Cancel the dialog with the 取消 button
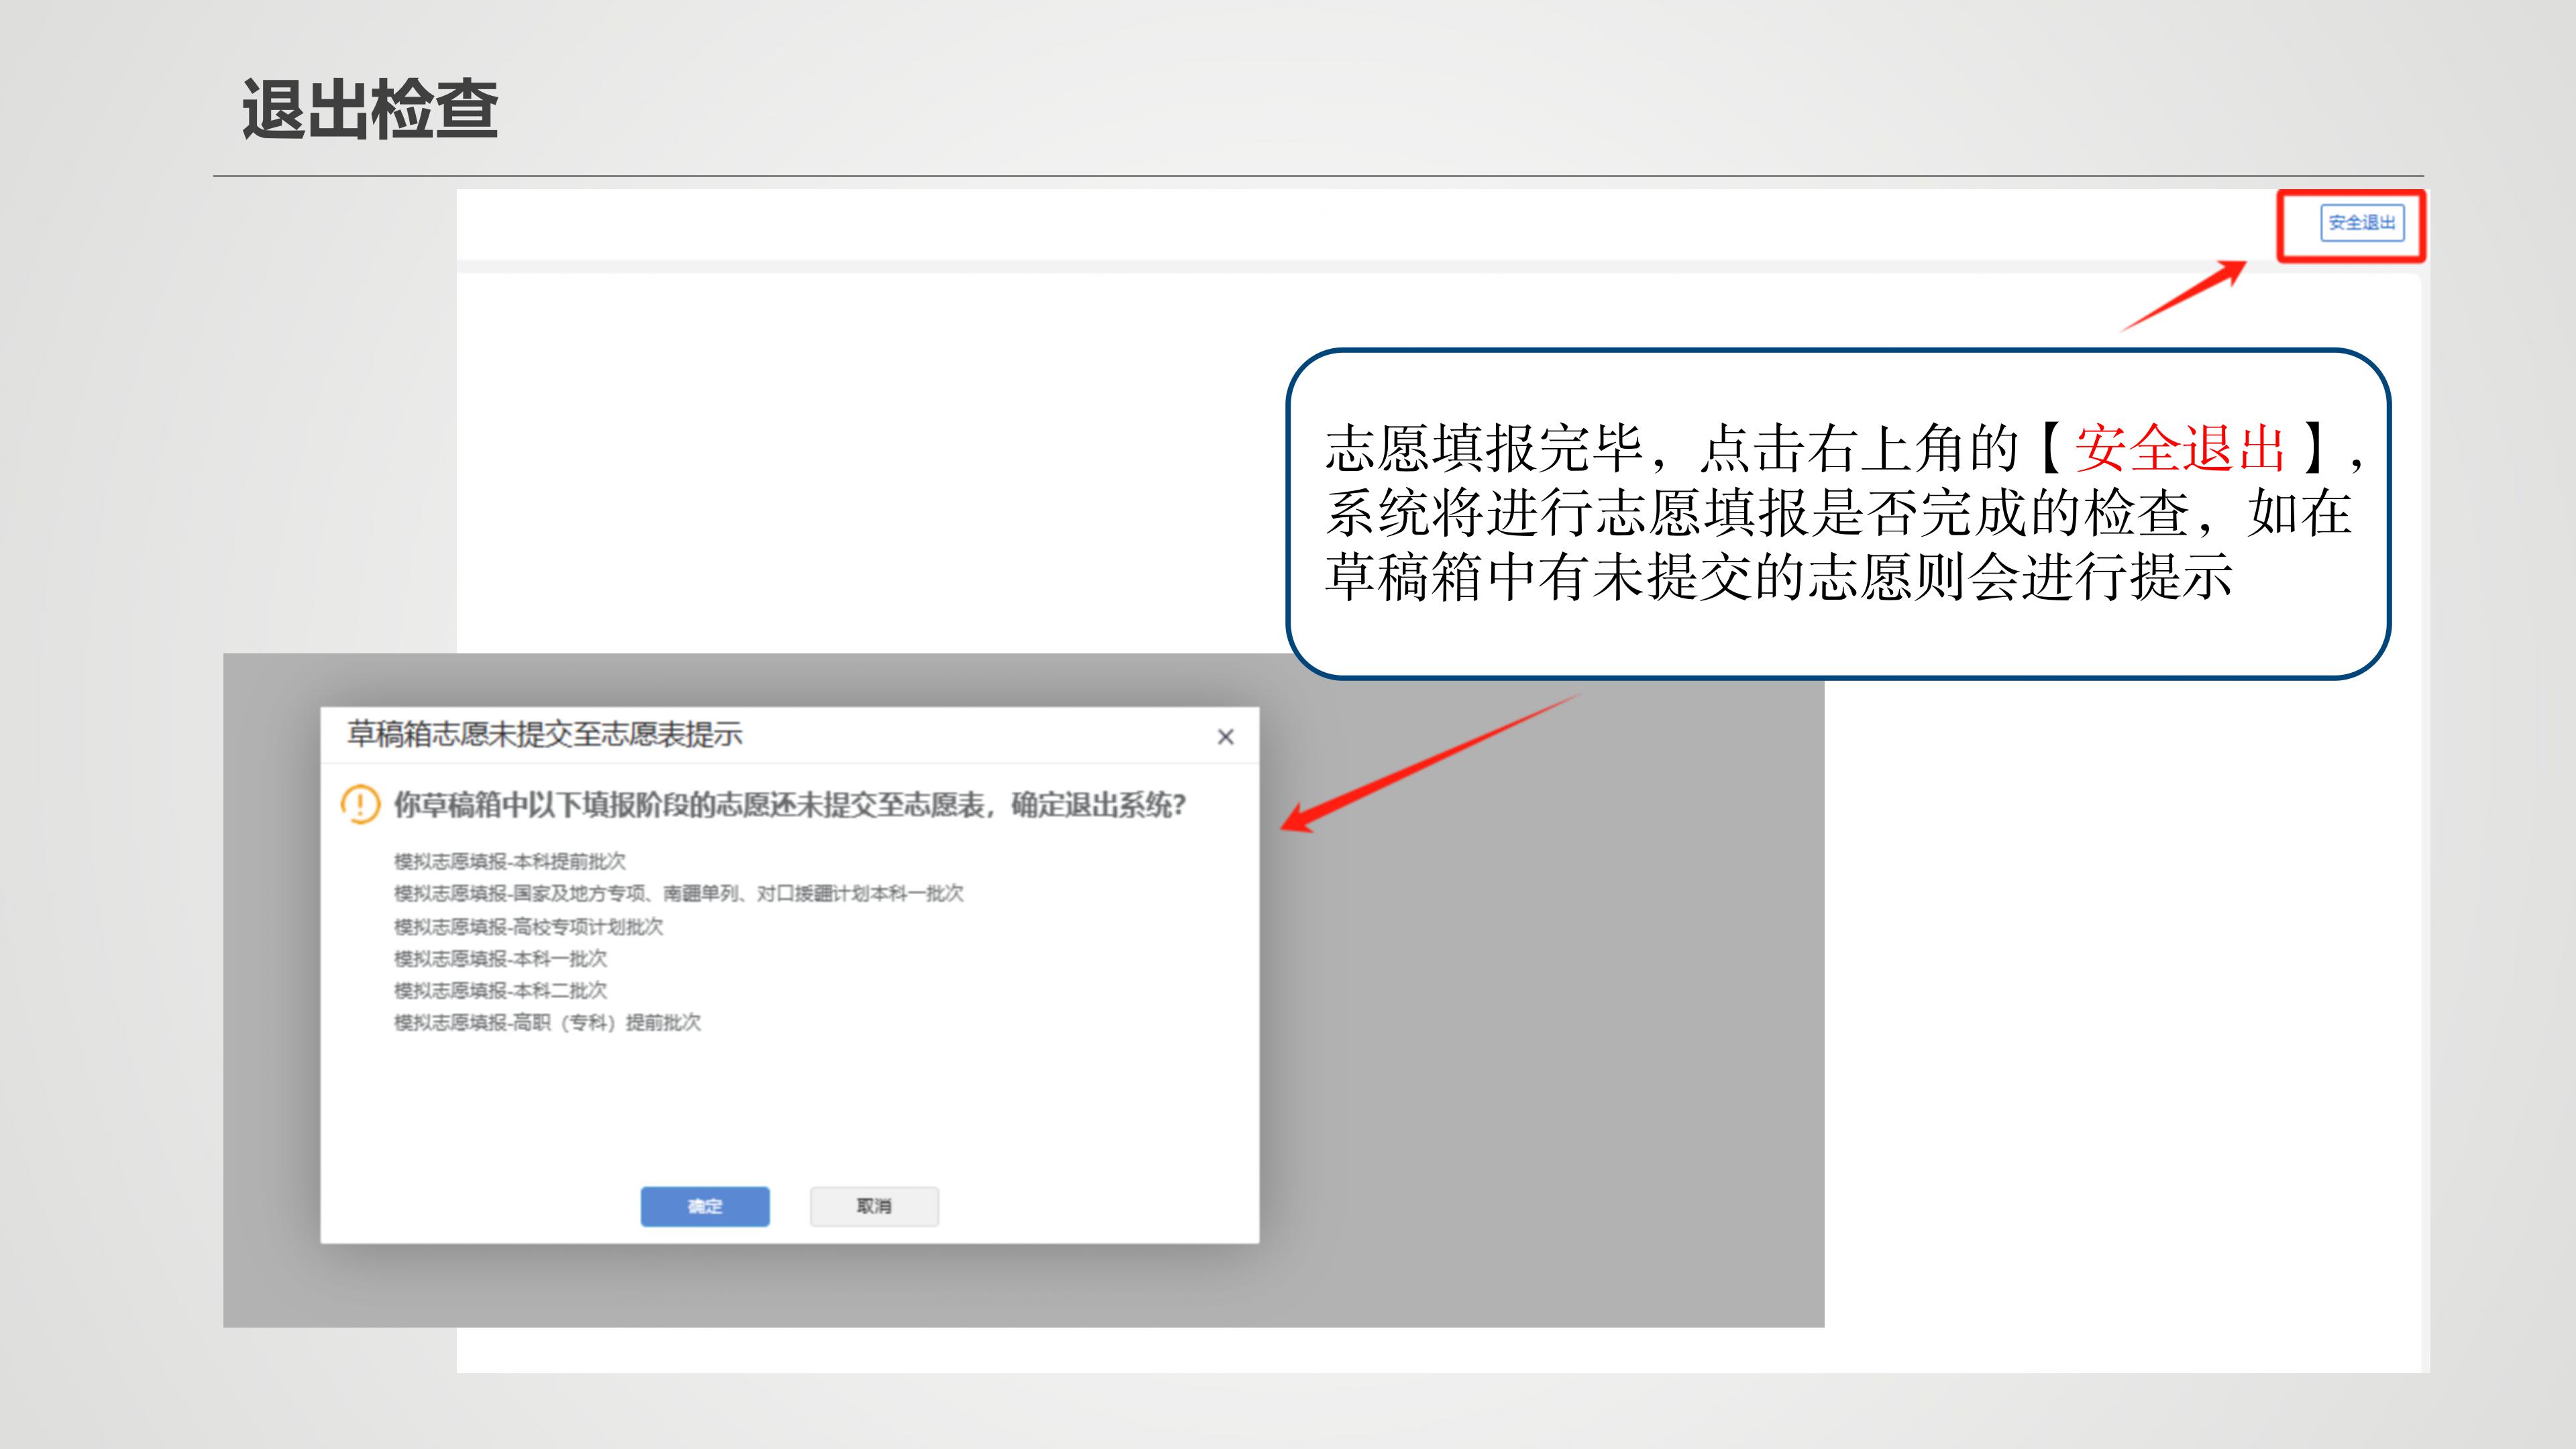The image size is (2576, 1449). [874, 1206]
